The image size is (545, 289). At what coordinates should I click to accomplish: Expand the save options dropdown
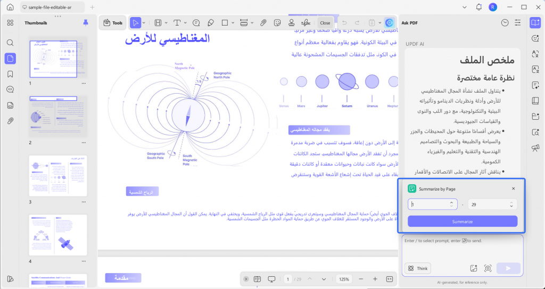coord(379,23)
